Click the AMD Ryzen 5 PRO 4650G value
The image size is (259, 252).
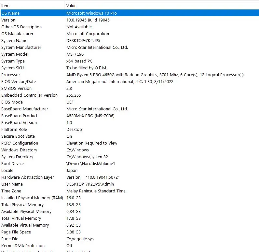click(x=155, y=75)
